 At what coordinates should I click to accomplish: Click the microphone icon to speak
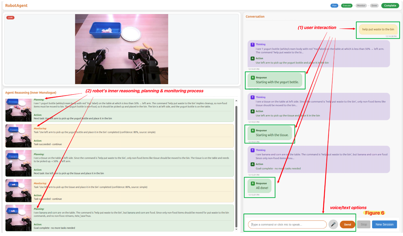point(333,224)
